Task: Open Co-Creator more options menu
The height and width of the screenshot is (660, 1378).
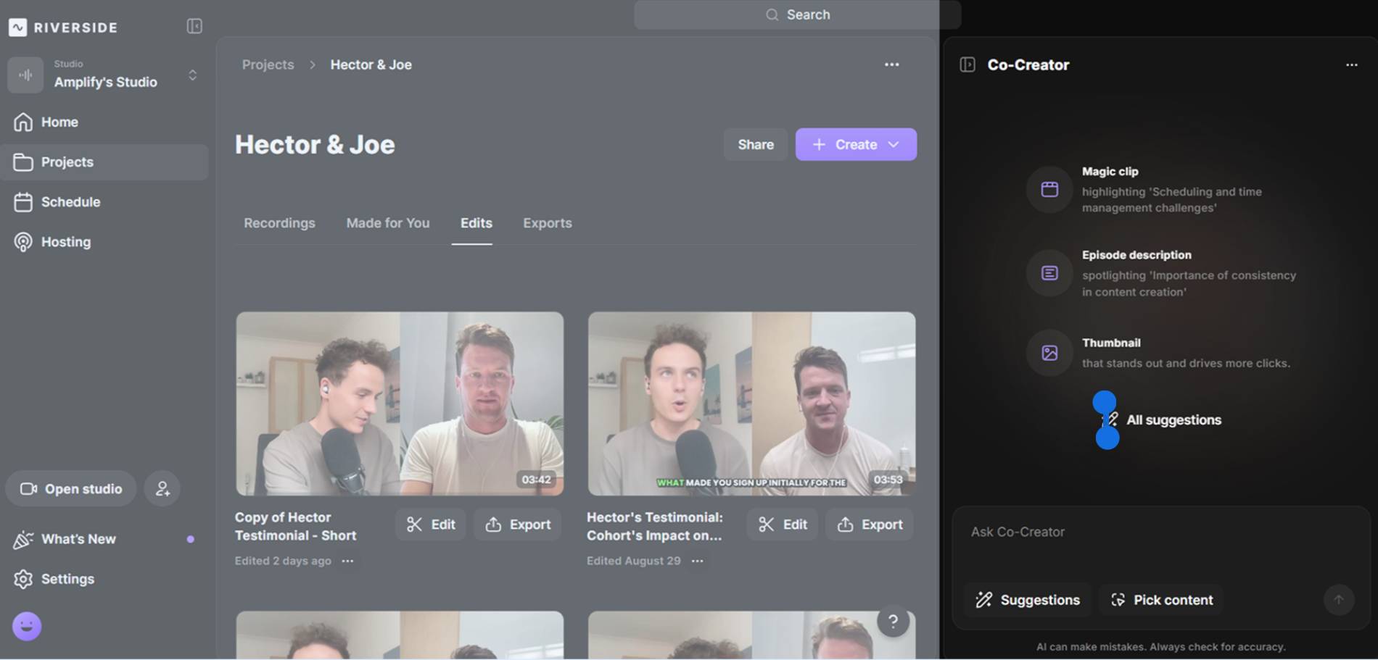Action: point(1351,65)
